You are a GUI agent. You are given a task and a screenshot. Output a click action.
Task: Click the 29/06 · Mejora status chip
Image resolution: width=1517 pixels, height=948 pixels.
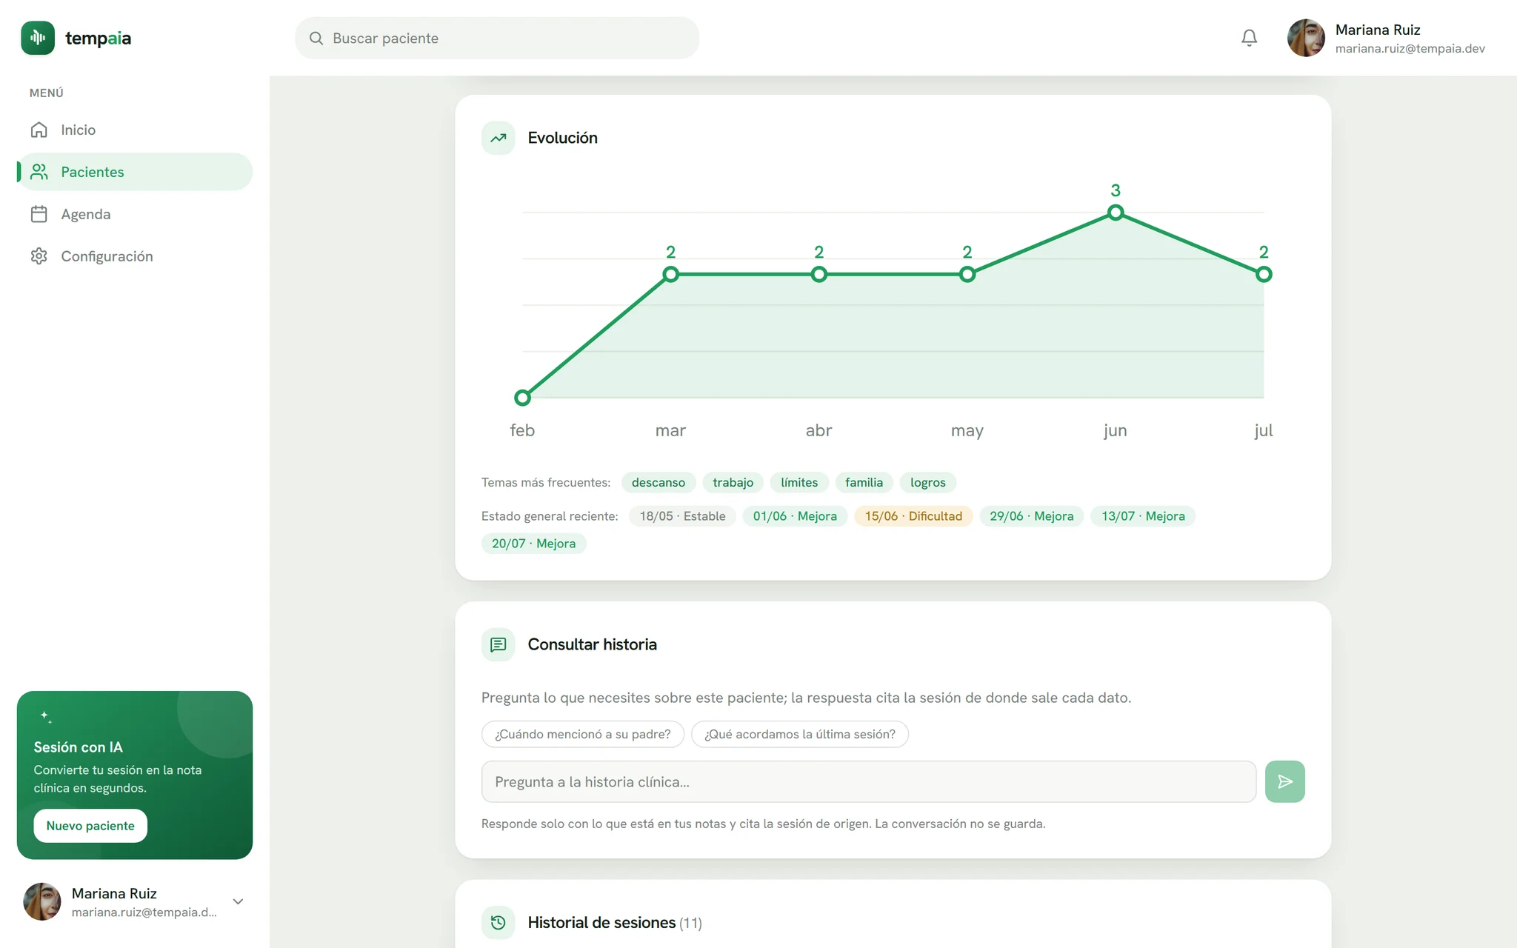(x=1032, y=516)
